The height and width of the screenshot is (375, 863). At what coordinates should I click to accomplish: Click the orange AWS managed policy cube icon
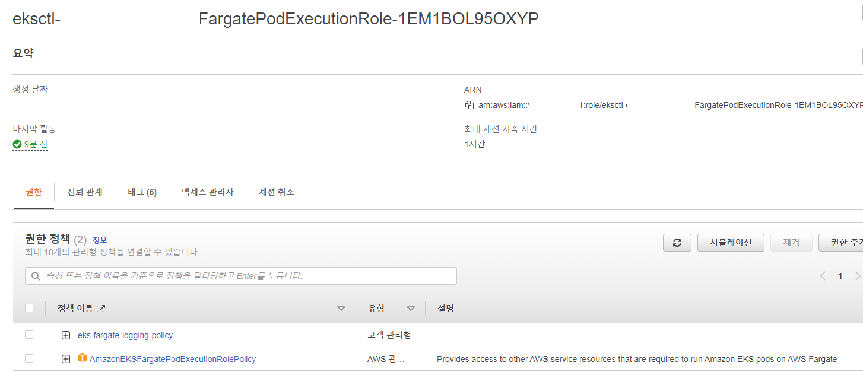point(83,358)
